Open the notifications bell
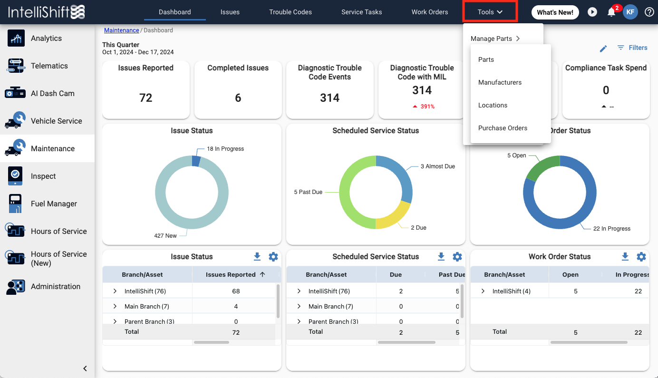This screenshot has width=658, height=378. point(611,12)
